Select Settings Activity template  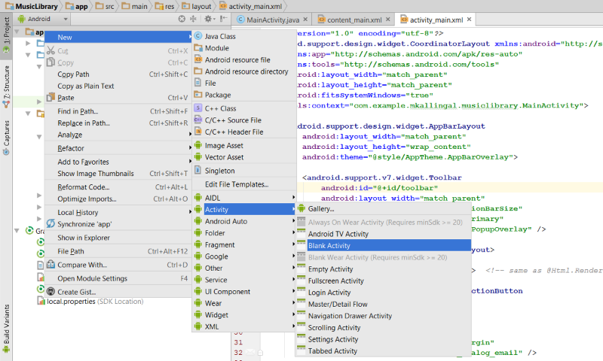pos(384,339)
